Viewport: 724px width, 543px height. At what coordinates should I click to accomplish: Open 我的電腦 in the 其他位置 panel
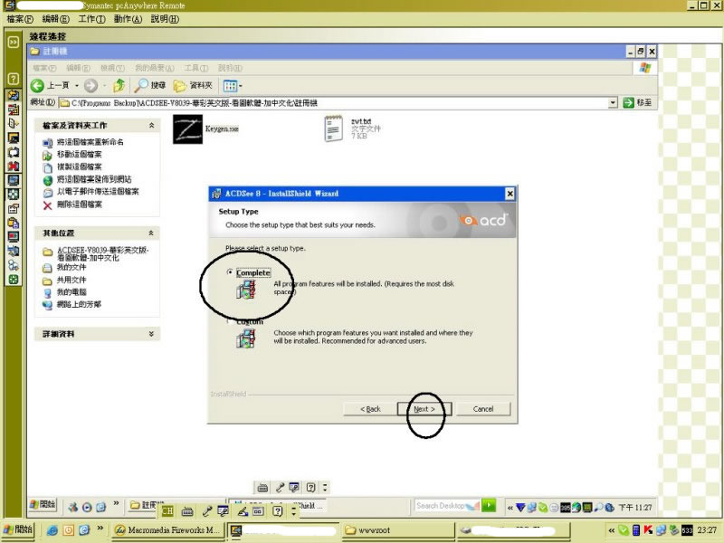71,291
